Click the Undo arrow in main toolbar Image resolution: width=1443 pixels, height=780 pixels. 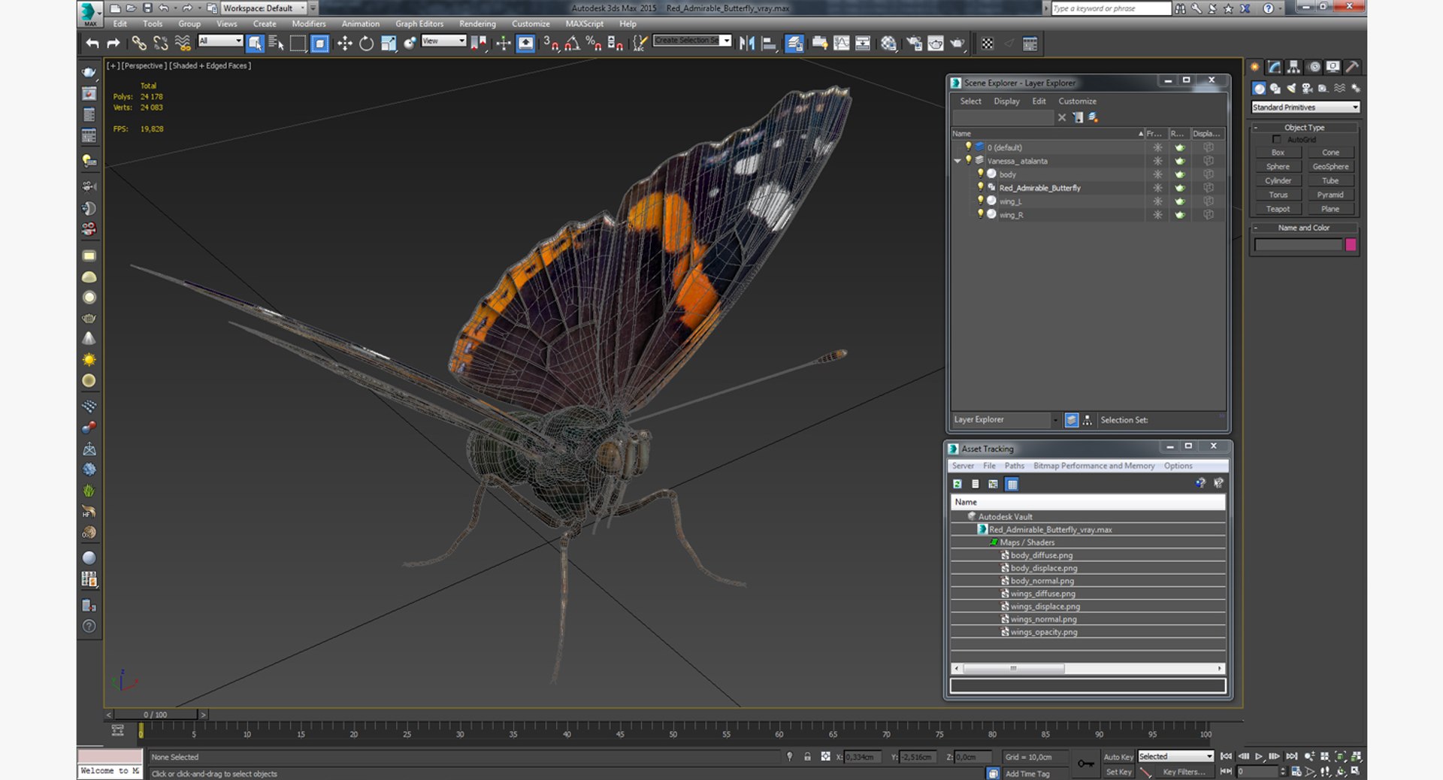[92, 44]
